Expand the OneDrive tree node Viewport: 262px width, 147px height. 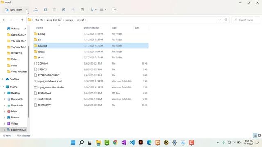(3, 79)
